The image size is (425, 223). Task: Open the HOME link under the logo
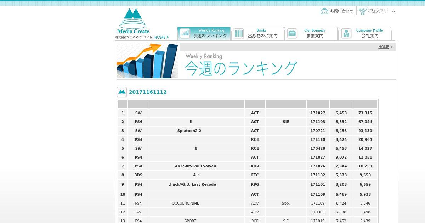pos(161,37)
